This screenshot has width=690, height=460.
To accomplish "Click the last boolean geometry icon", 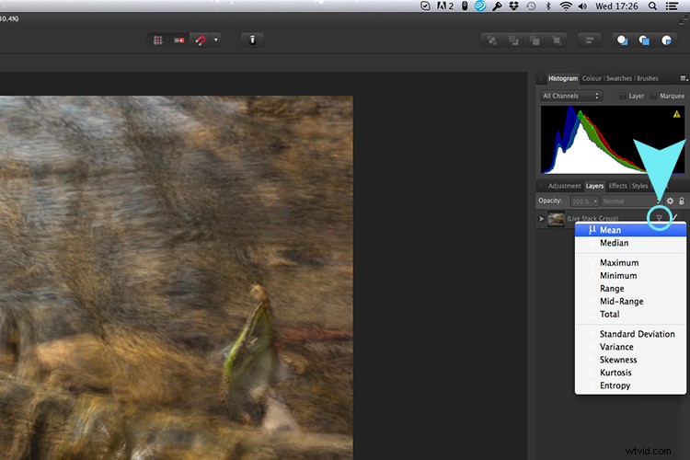I will coord(666,40).
